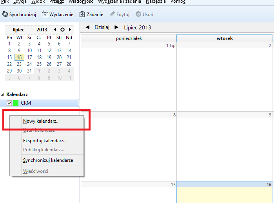The height and width of the screenshot is (203, 274).
Task: Click the green CRM color swatch
Action: [x=16, y=103]
